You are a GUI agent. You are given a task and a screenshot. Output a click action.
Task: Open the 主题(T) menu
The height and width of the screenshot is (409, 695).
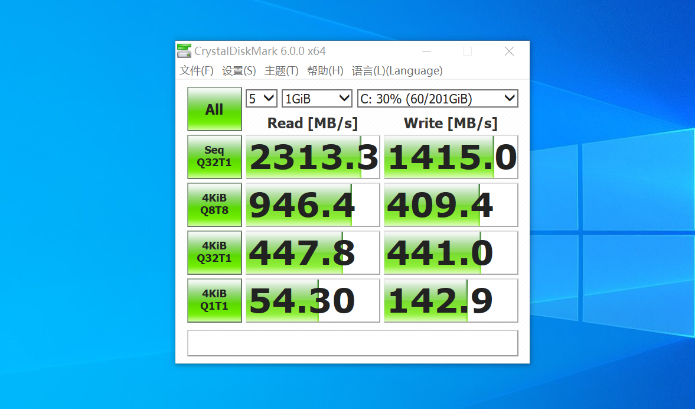pyautogui.click(x=282, y=71)
